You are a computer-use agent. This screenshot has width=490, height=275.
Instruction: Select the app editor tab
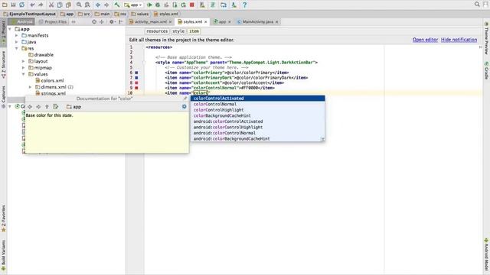[x=222, y=22]
